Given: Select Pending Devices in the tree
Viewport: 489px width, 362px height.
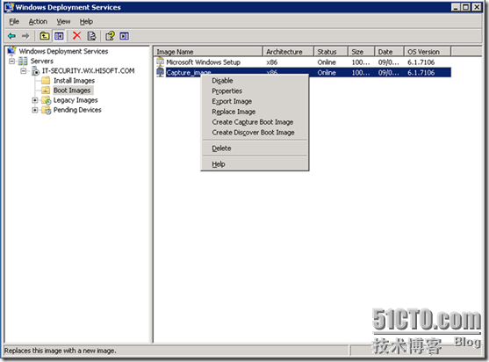Looking at the screenshot, I should (77, 110).
